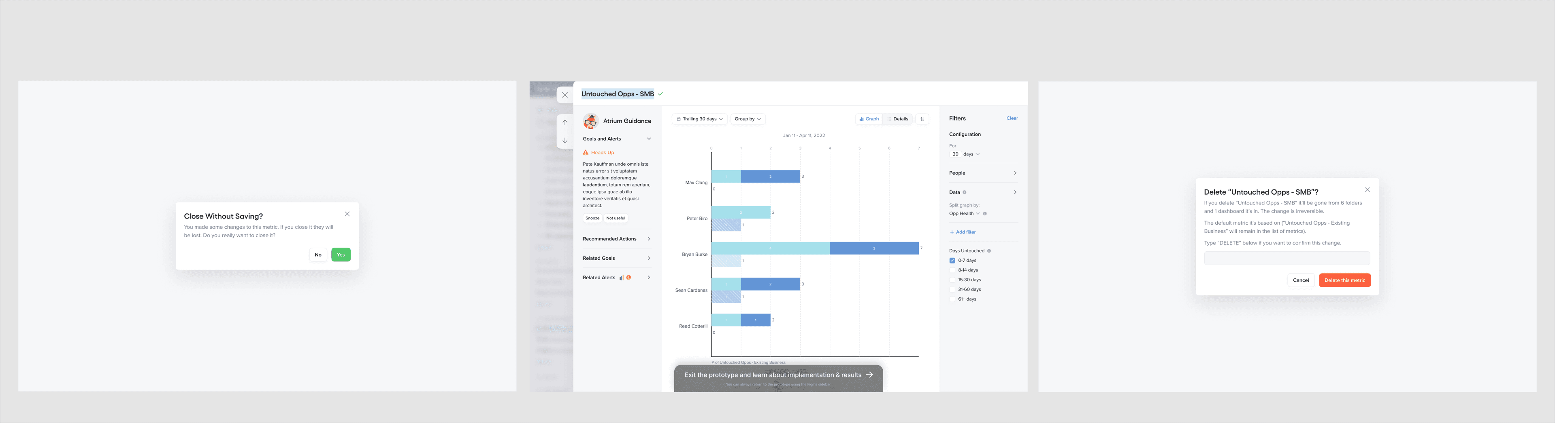Switch to Details view tab
Viewport: 1555px width, 423px height.
pyautogui.click(x=898, y=119)
